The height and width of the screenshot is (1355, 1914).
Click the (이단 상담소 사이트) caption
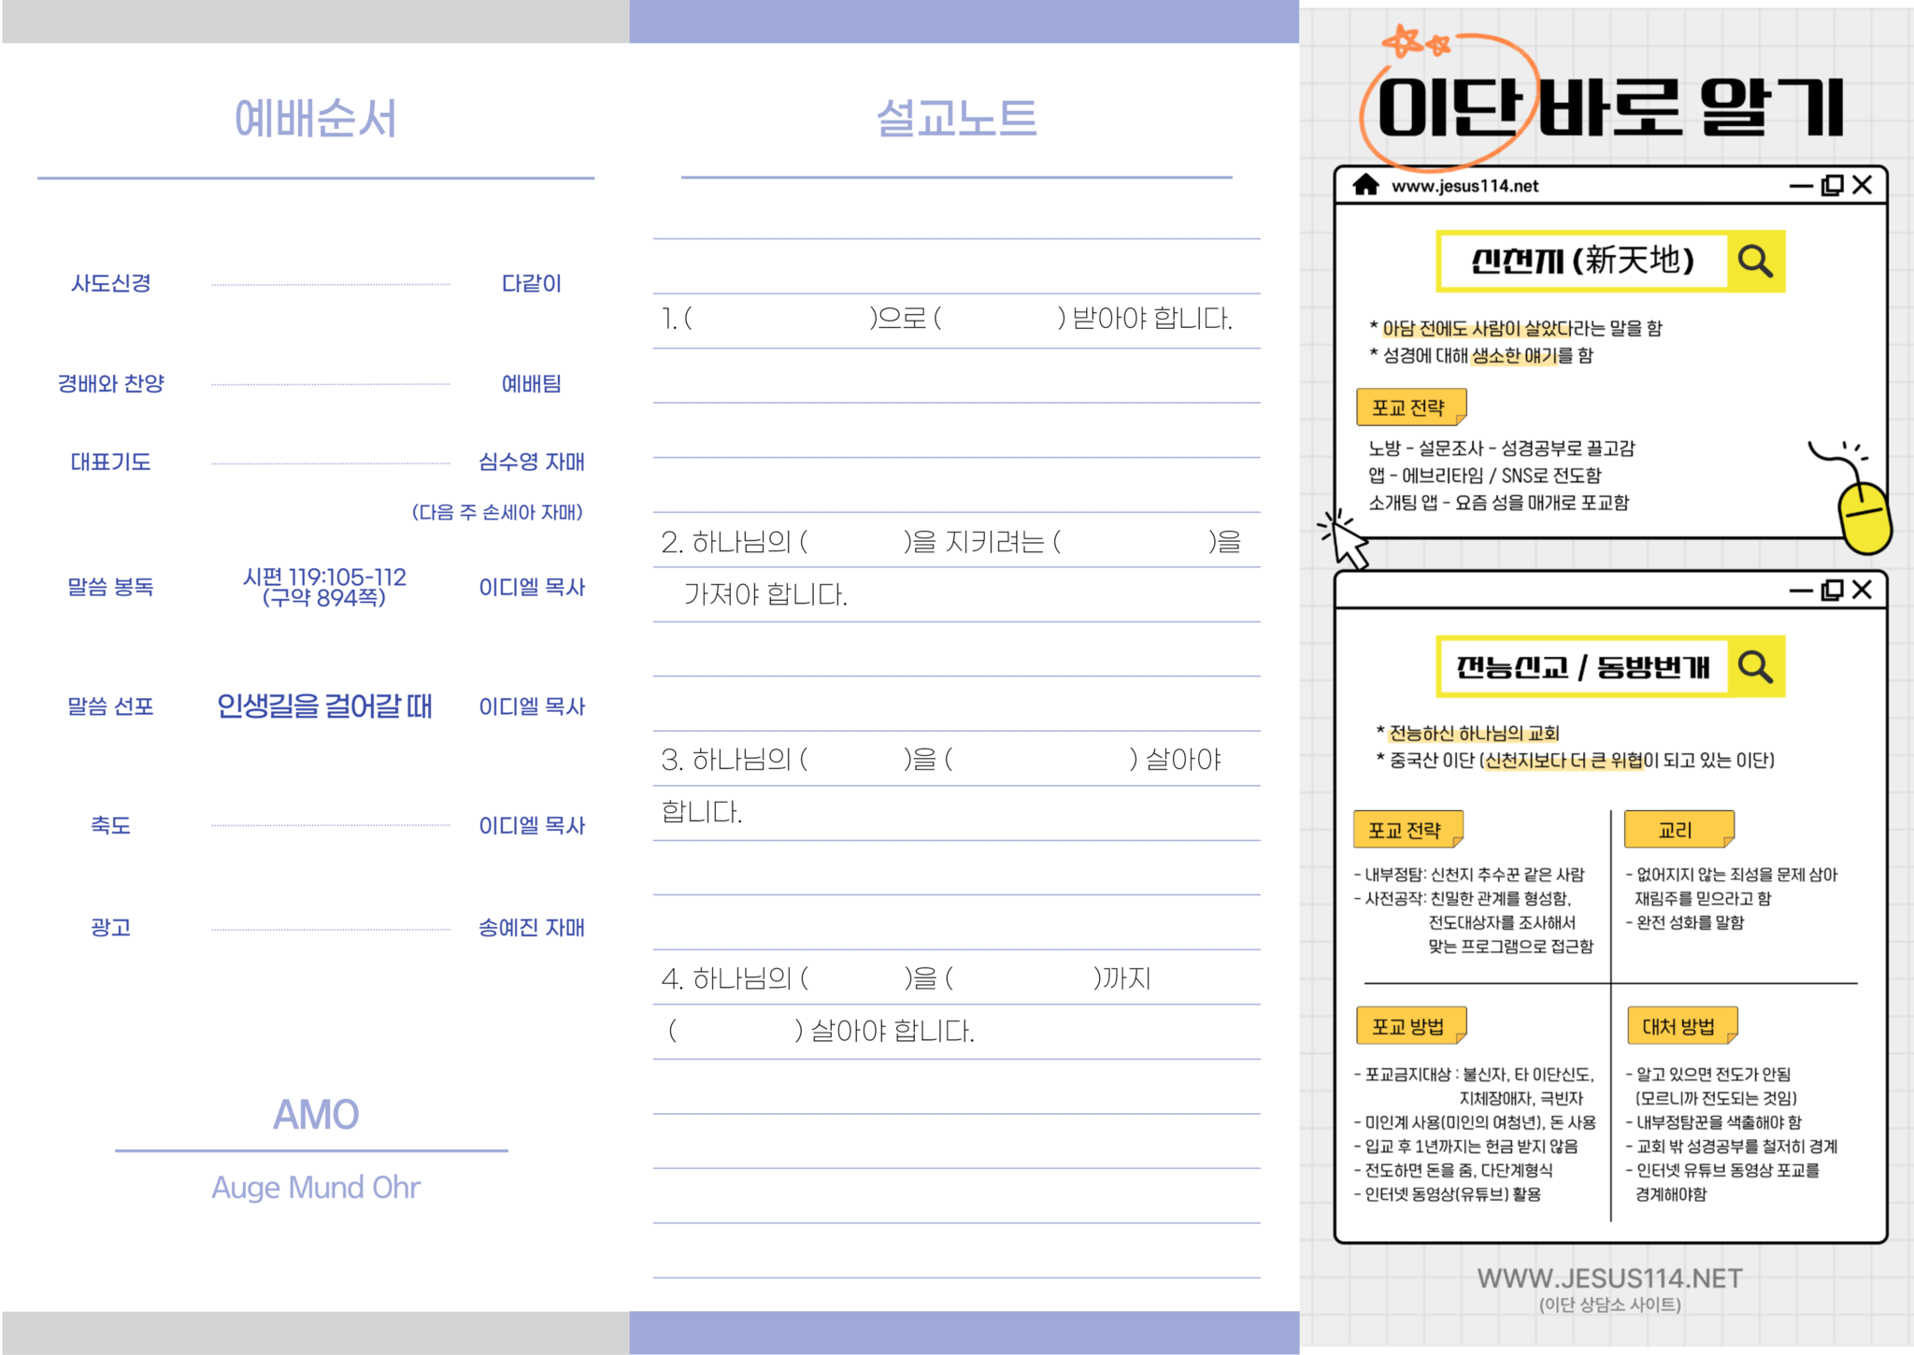1609,1305
